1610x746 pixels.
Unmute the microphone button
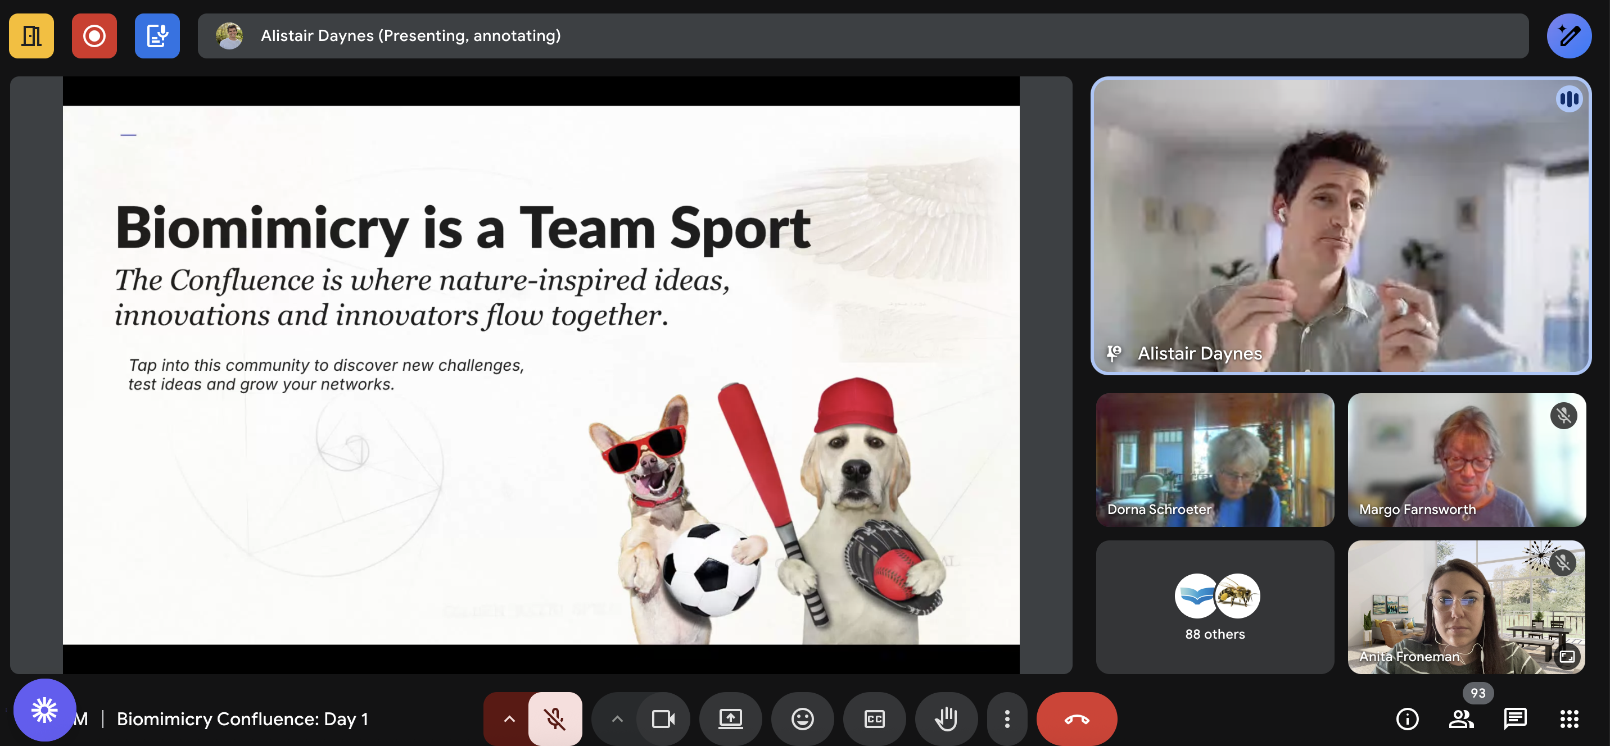(554, 718)
